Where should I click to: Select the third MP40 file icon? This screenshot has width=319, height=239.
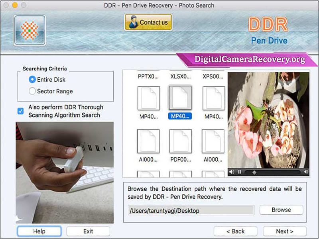[x=214, y=98]
